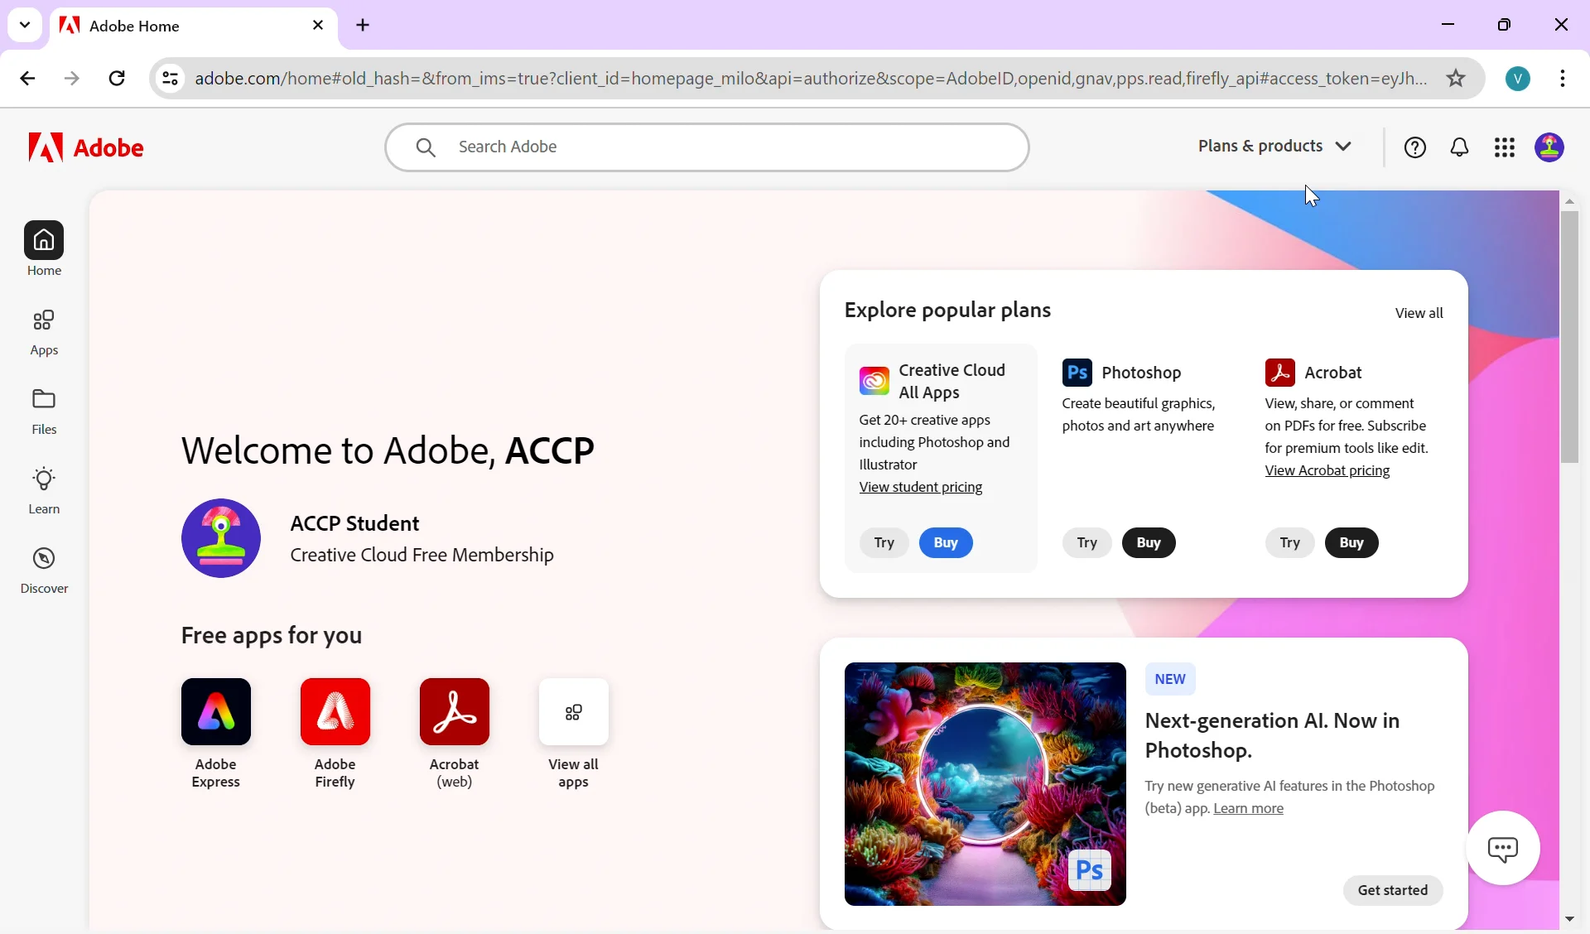
Task: Open the Discover sidebar section
Action: [x=44, y=571]
